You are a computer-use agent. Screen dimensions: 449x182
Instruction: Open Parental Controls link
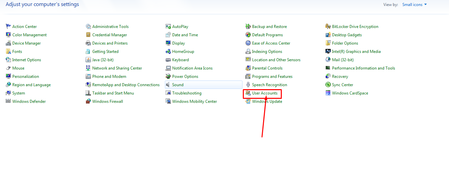pyautogui.click(x=267, y=68)
